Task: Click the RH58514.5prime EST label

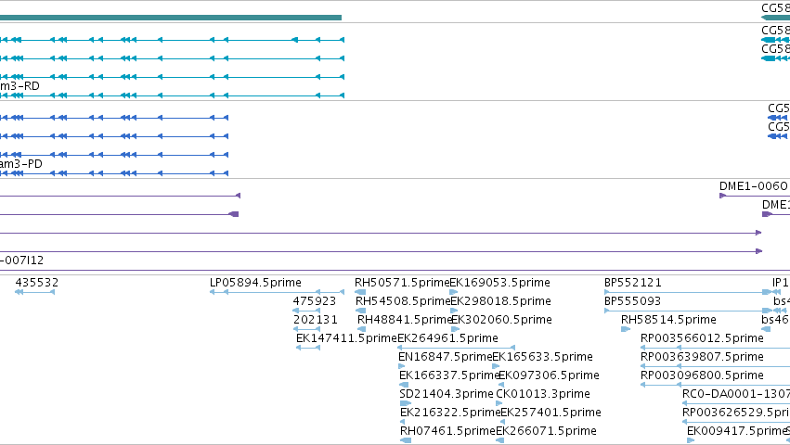Action: [x=668, y=320]
